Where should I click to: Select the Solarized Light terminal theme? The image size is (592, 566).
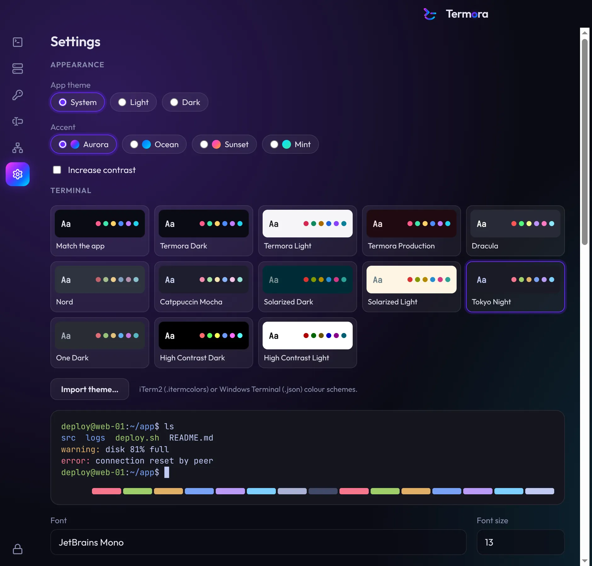pos(412,287)
